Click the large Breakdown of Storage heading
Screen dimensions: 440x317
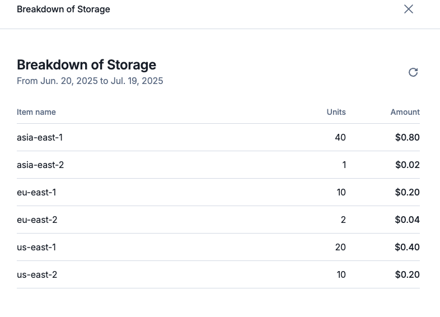tap(86, 64)
